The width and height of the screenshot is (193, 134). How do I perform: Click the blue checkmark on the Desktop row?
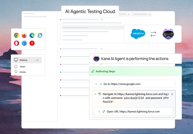click(37, 60)
